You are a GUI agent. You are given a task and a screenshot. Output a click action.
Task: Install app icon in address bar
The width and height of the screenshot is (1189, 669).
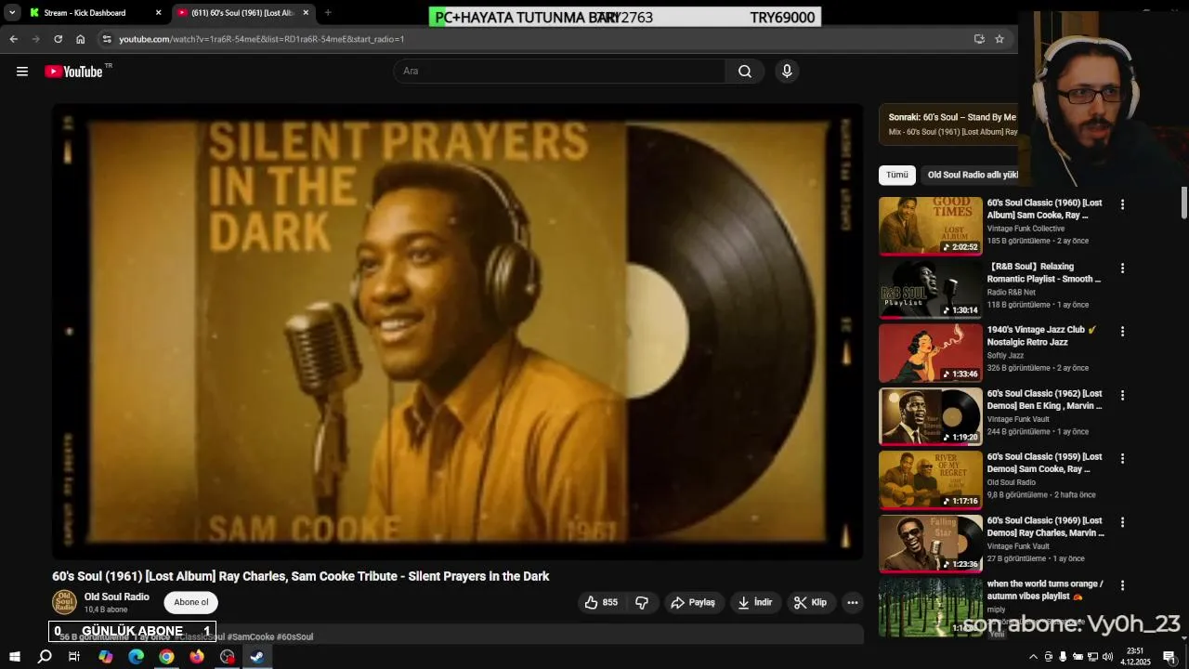[x=979, y=39]
